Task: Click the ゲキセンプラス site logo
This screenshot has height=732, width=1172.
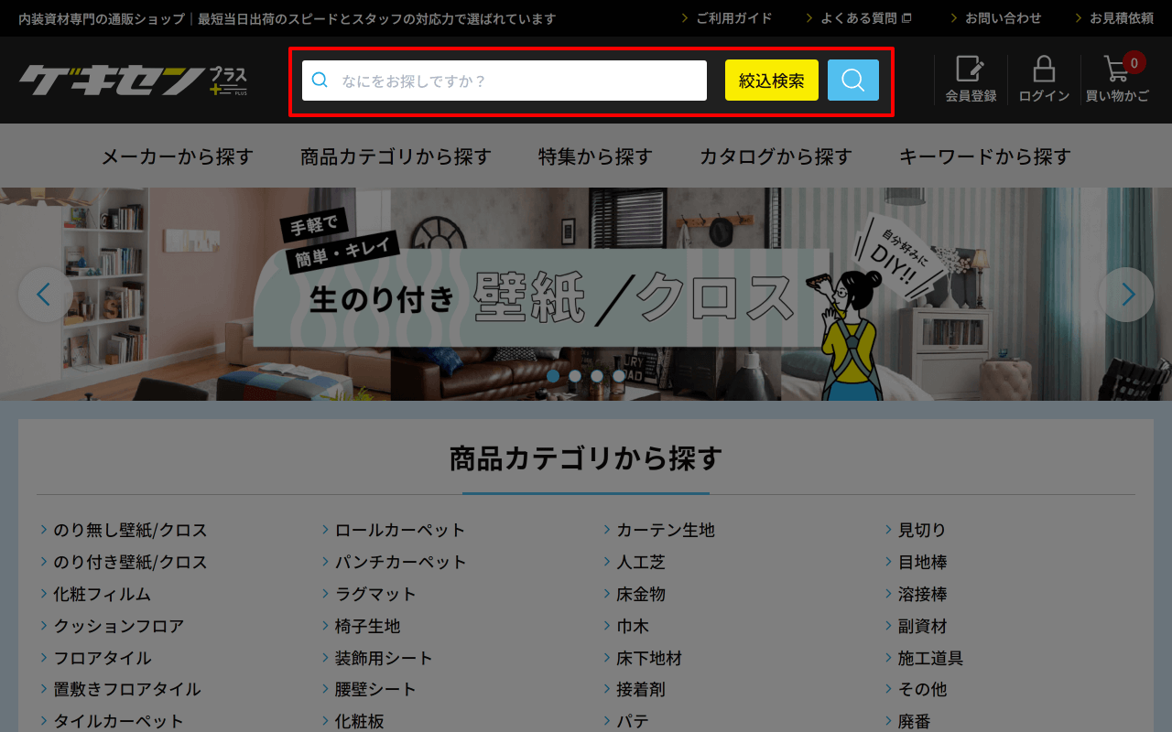Action: pos(133,81)
